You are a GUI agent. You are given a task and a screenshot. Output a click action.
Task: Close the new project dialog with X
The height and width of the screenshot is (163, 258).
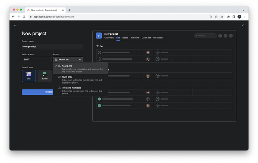point(243,25)
